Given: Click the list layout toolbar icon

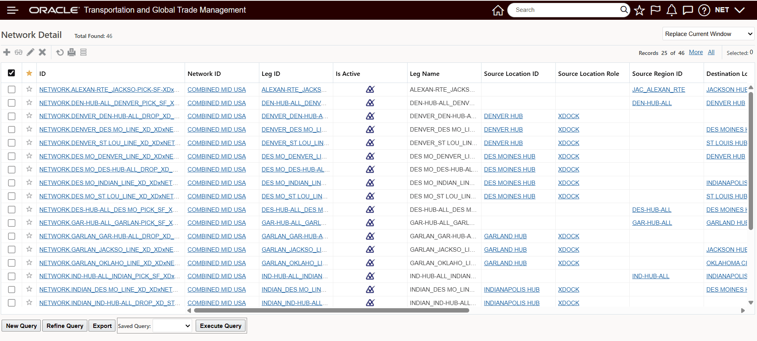Looking at the screenshot, I should (83, 52).
